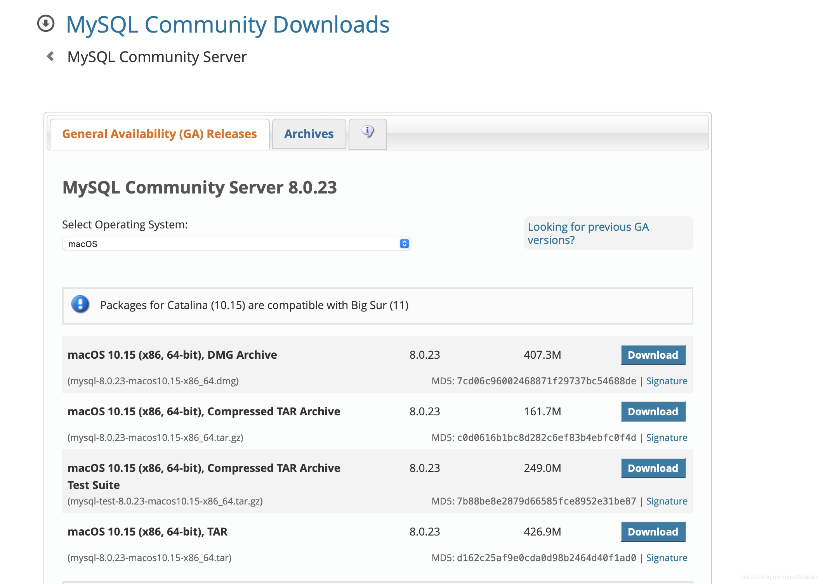823x584 pixels.
Task: Open Signature link for mysql-8.0.23-macos10.15-x86_64.tar
Action: click(667, 558)
